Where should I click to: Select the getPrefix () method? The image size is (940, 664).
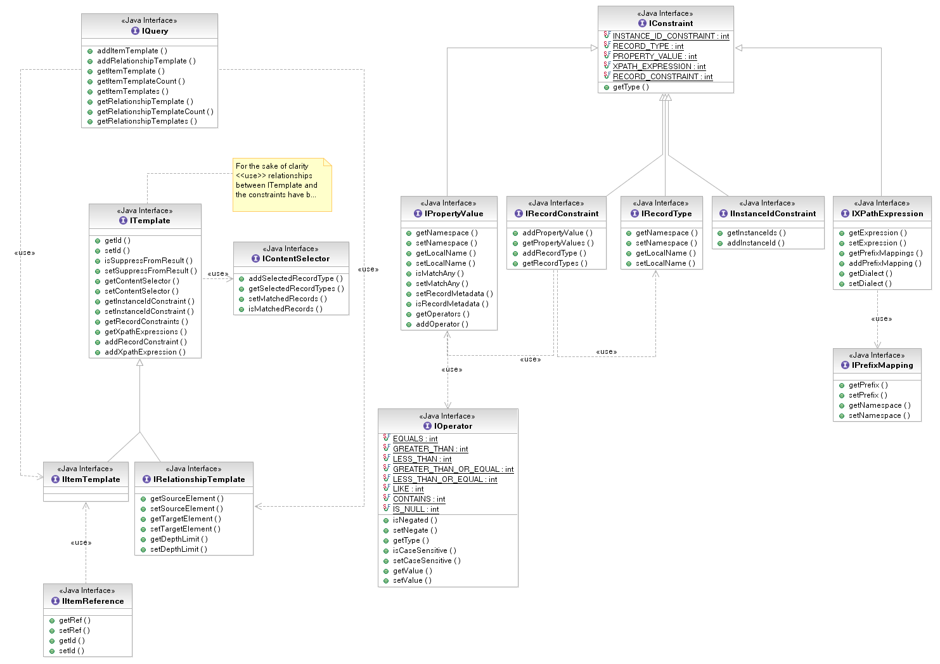click(868, 385)
